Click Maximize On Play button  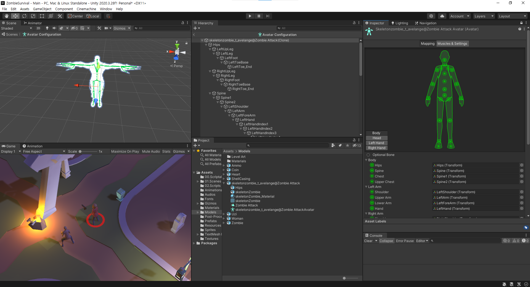click(x=125, y=151)
